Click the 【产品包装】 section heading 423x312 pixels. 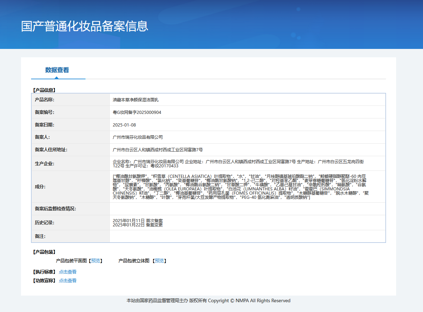tap(44, 252)
